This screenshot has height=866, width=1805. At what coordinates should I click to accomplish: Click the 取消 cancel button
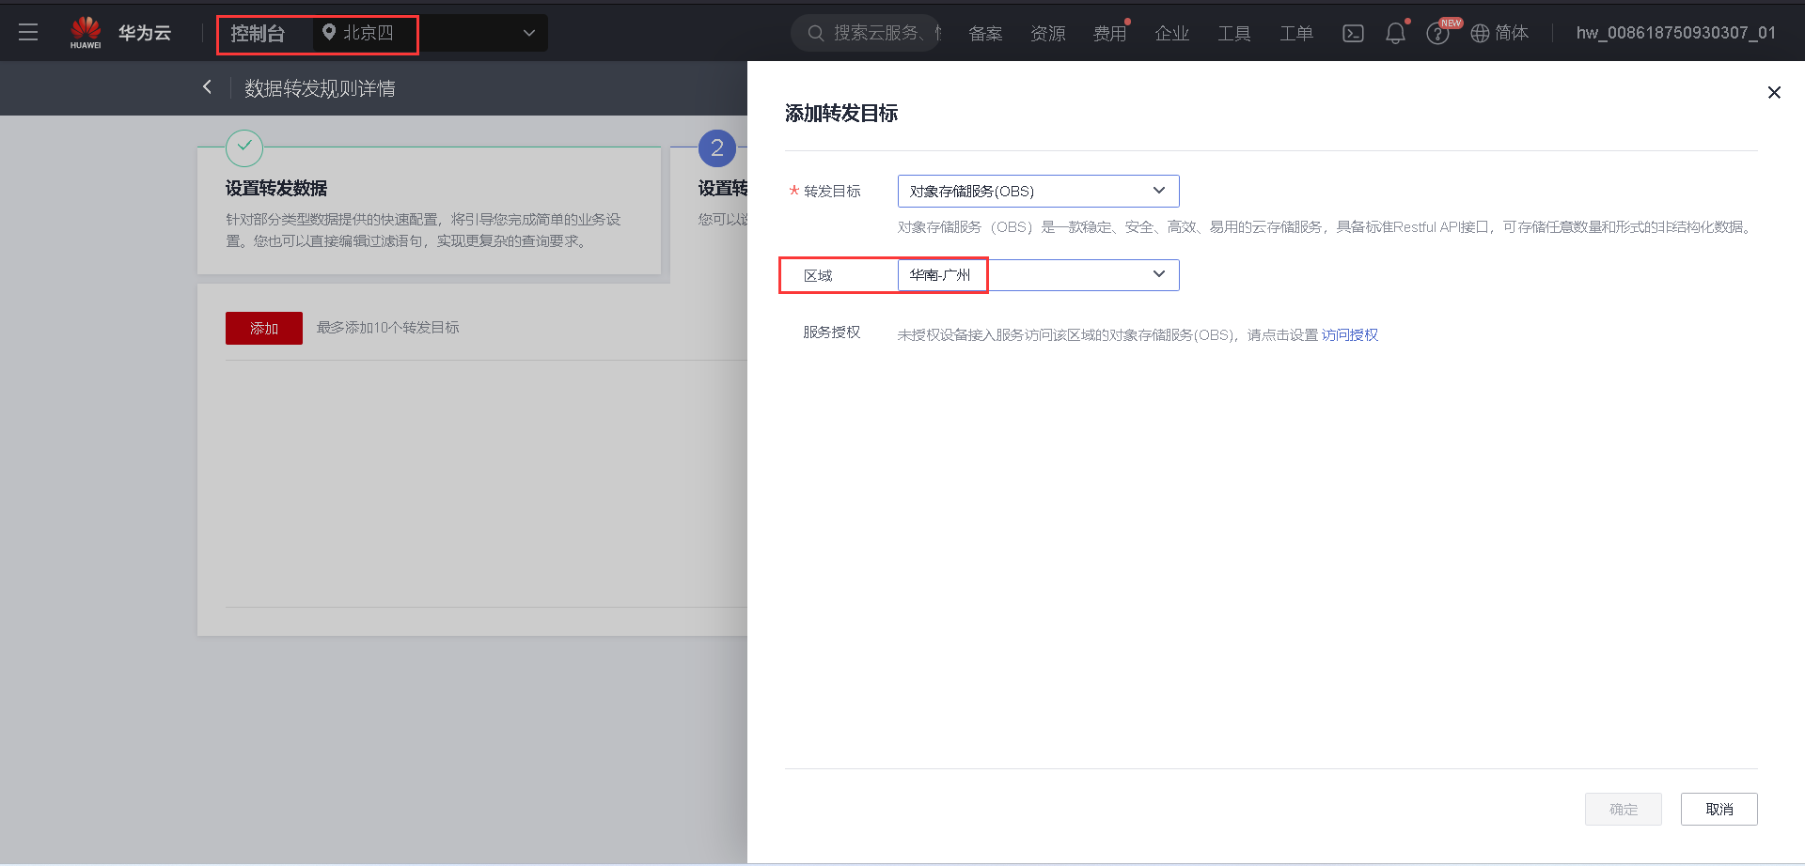click(x=1719, y=809)
